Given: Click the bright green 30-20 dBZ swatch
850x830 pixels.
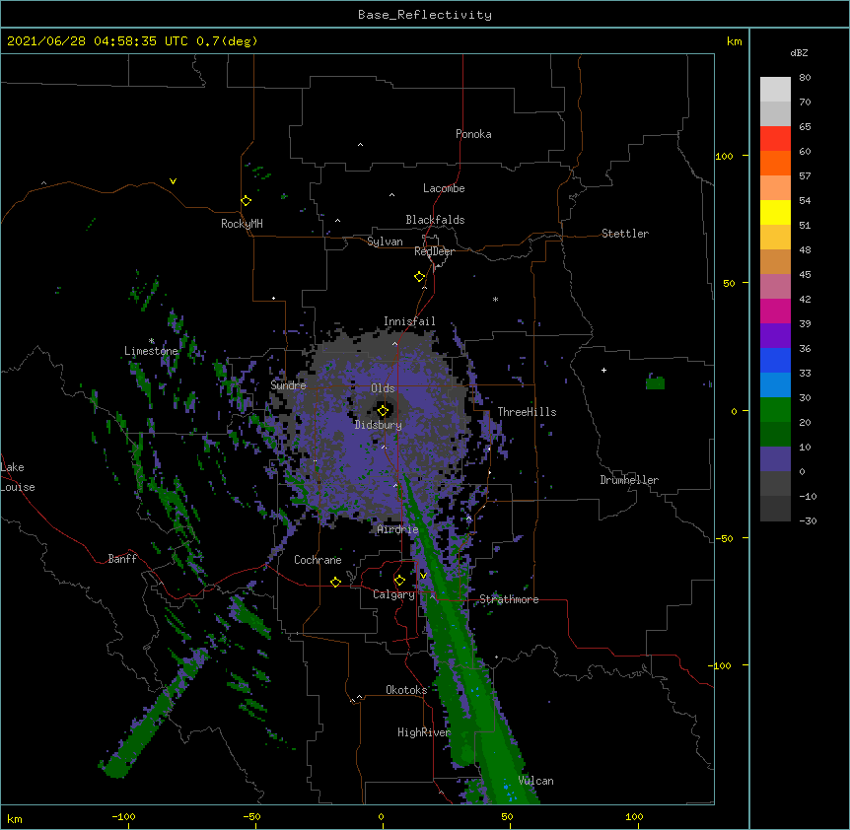Looking at the screenshot, I should [x=775, y=410].
